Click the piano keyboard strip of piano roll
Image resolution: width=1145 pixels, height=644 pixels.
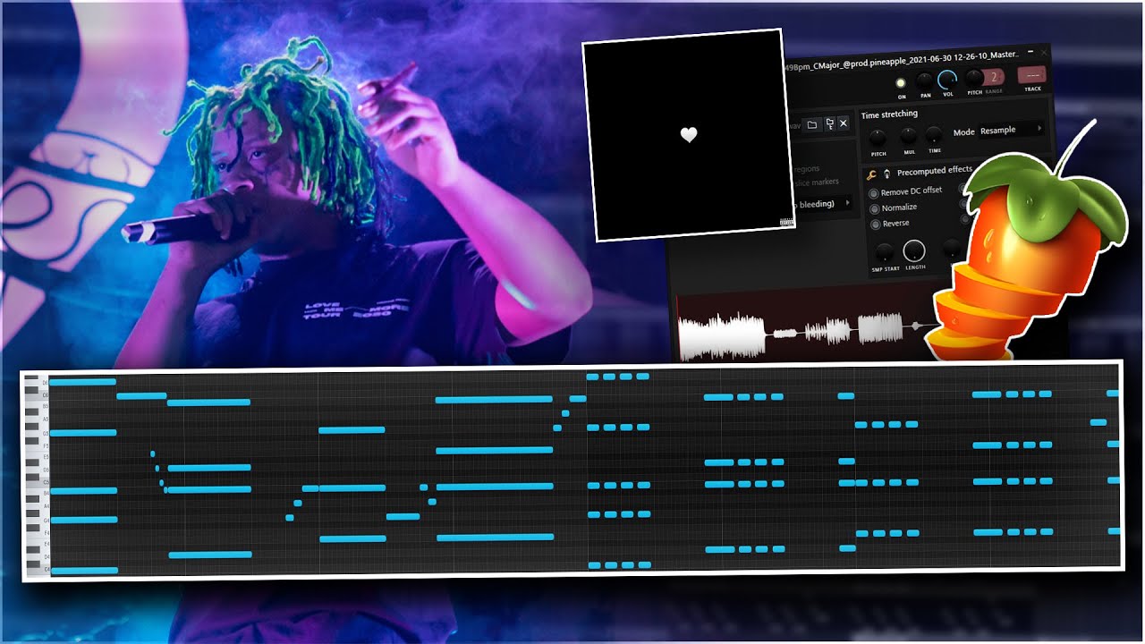(x=36, y=474)
